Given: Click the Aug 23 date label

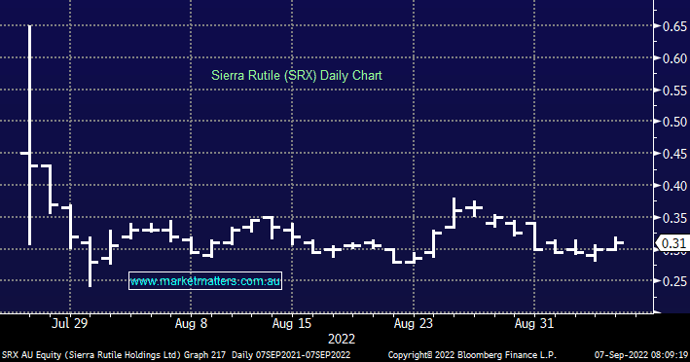Looking at the screenshot, I should click(x=414, y=324).
